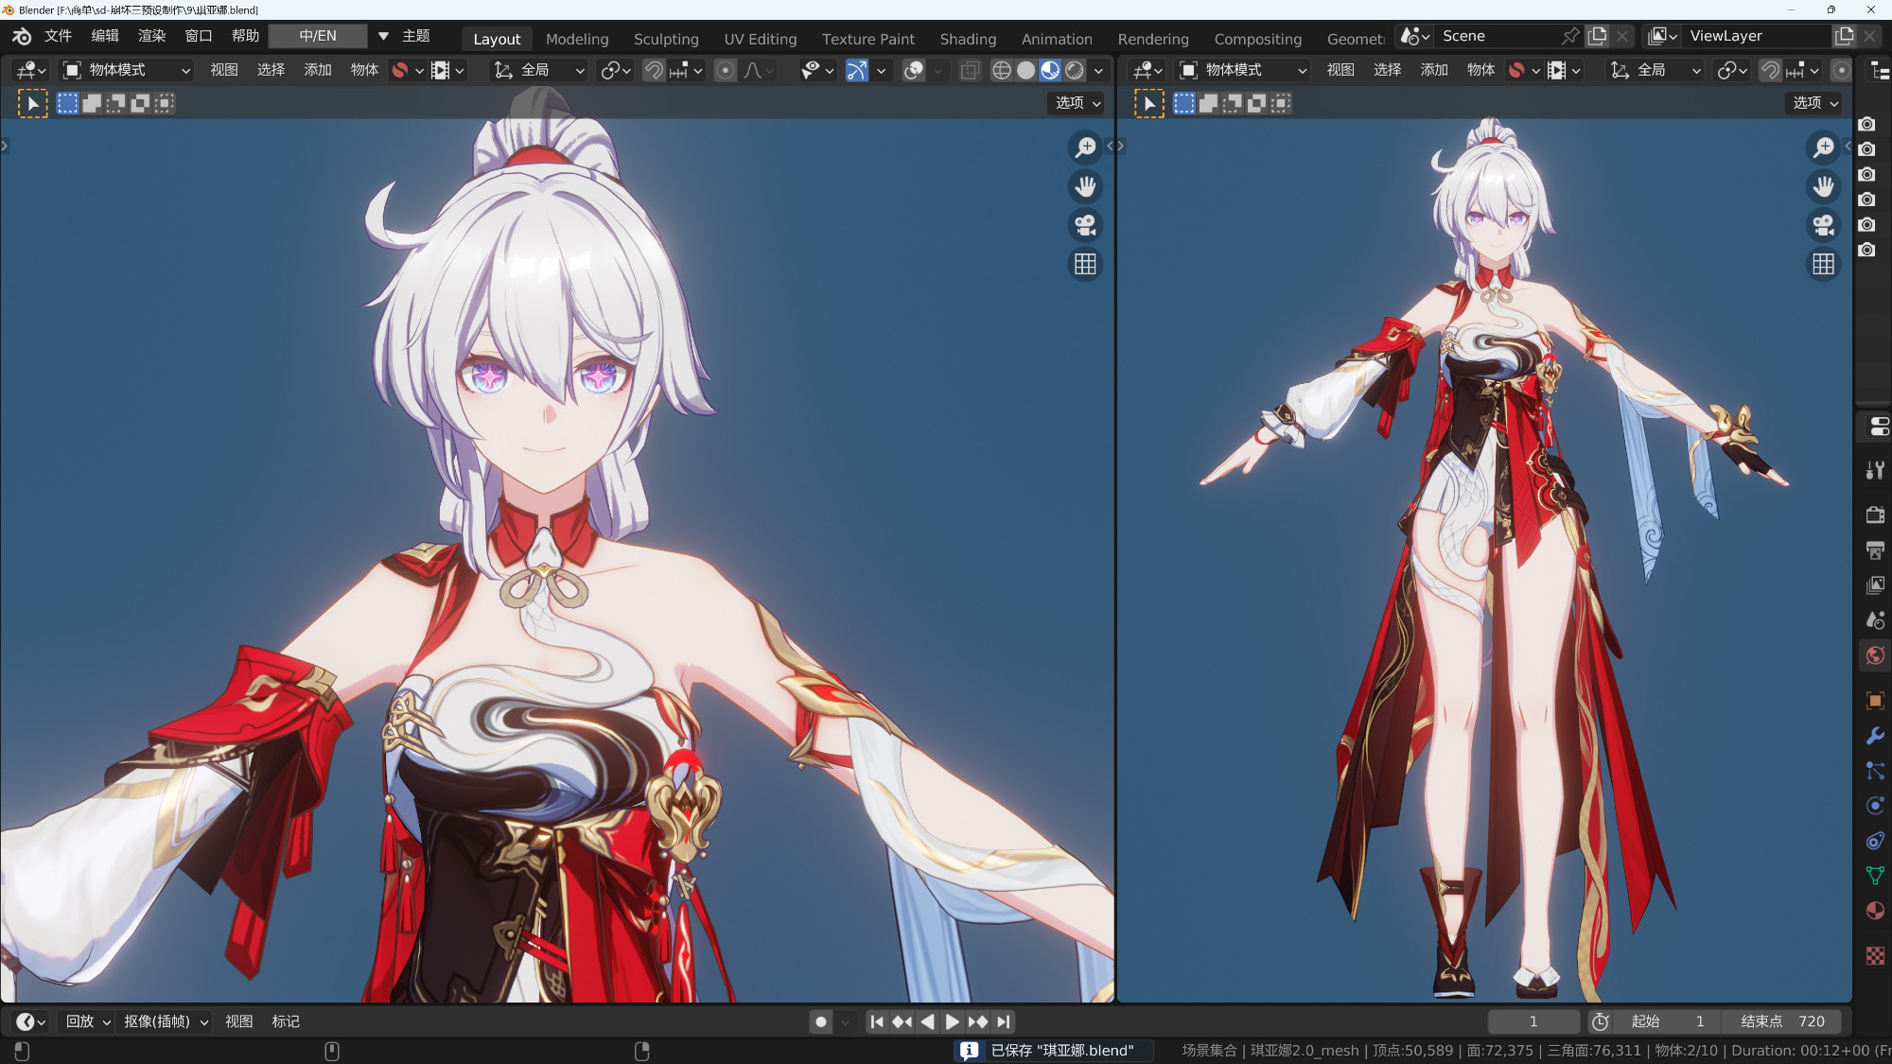Viewport: 1892px width, 1064px height.
Task: Click the pan hand icon in left viewport
Action: point(1085,186)
